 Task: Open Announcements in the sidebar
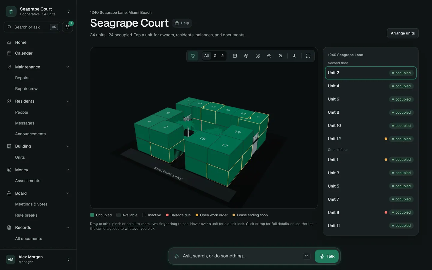tap(30, 134)
